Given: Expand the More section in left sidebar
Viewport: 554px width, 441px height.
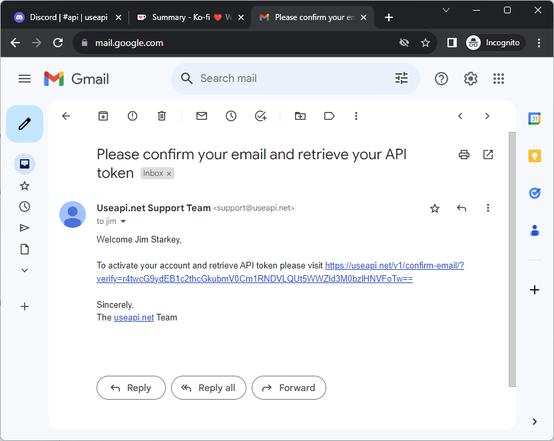Looking at the screenshot, I should click(25, 270).
